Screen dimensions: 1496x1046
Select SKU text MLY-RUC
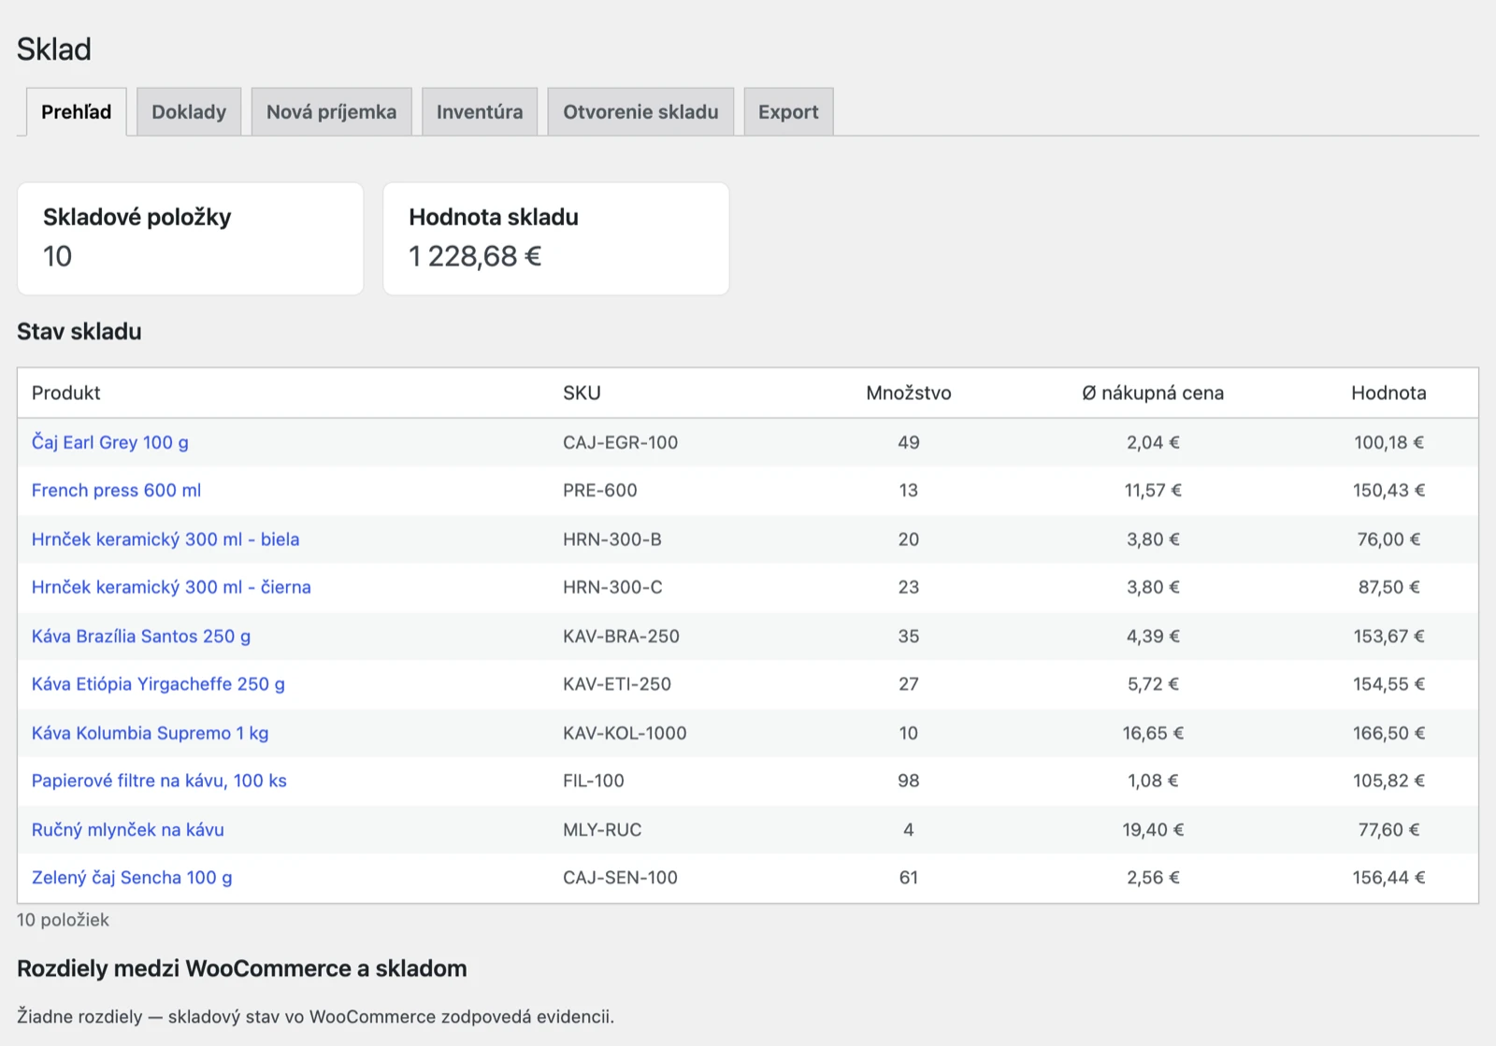tap(602, 830)
